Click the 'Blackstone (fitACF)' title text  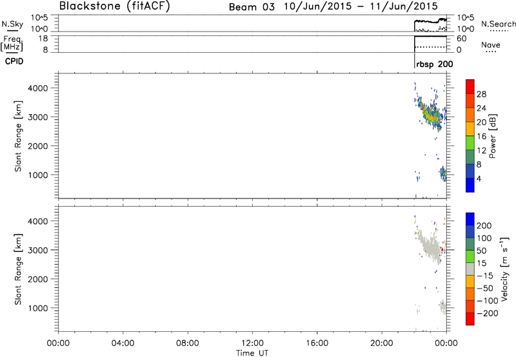(x=115, y=6)
